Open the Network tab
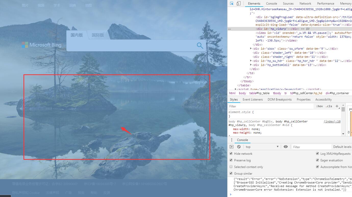Image resolution: width=352 pixels, height=197 pixels. (305, 4)
